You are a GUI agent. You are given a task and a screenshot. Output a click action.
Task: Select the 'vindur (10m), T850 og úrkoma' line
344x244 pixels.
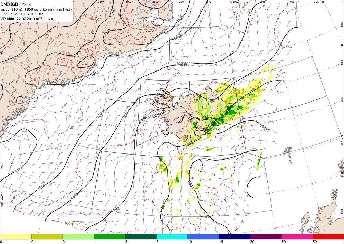click(36, 9)
